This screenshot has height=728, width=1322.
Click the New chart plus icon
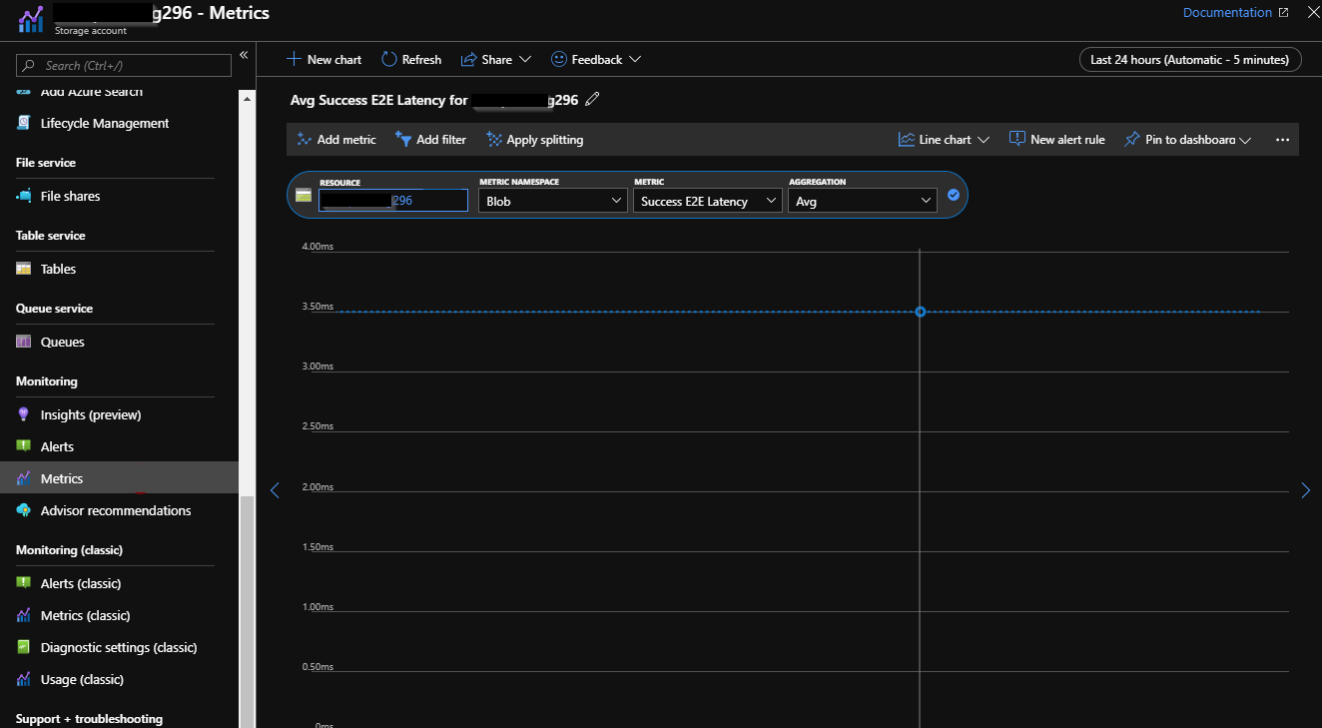point(294,59)
